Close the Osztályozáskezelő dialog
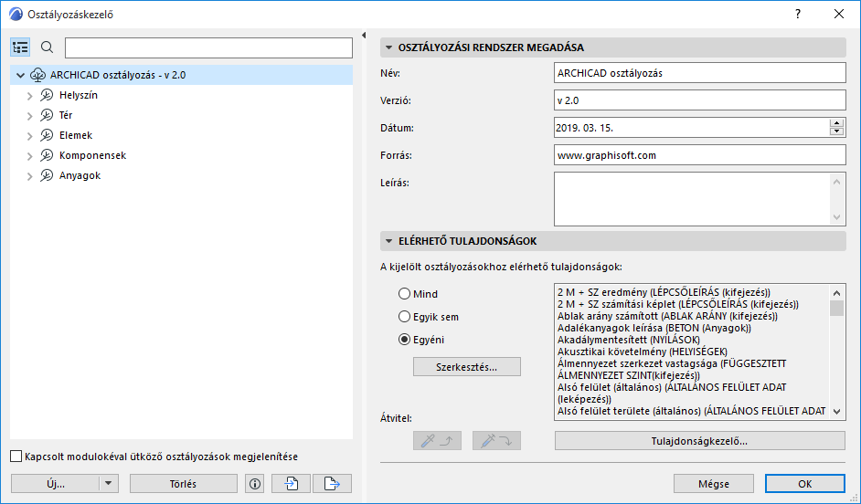 pyautogui.click(x=839, y=15)
